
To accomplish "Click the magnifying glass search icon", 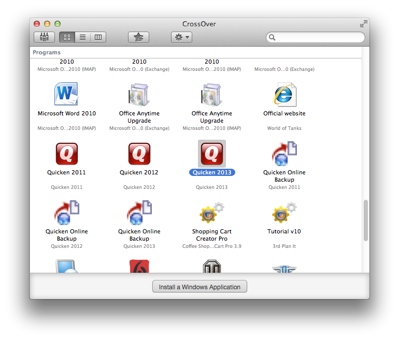I will tap(272, 37).
